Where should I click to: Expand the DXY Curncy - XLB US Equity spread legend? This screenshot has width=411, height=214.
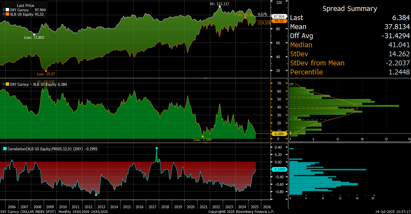tap(4, 84)
